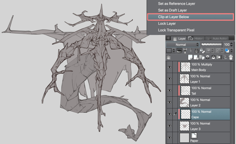The image size is (236, 144).
Task: Select Set as Draft Layer option
Action: (172, 10)
